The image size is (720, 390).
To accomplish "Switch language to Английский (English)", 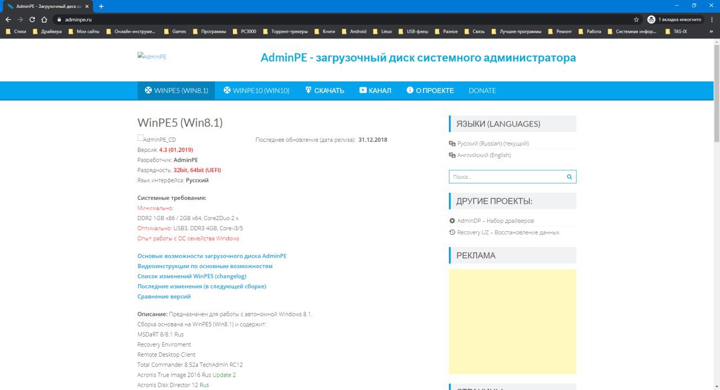I will click(480, 155).
